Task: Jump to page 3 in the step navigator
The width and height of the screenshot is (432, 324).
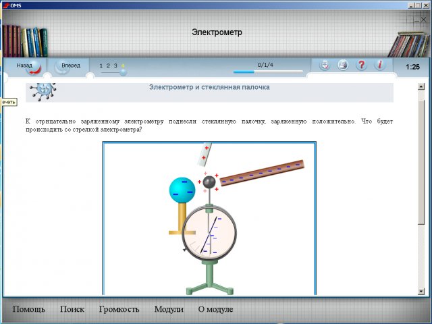Action: tap(115, 65)
